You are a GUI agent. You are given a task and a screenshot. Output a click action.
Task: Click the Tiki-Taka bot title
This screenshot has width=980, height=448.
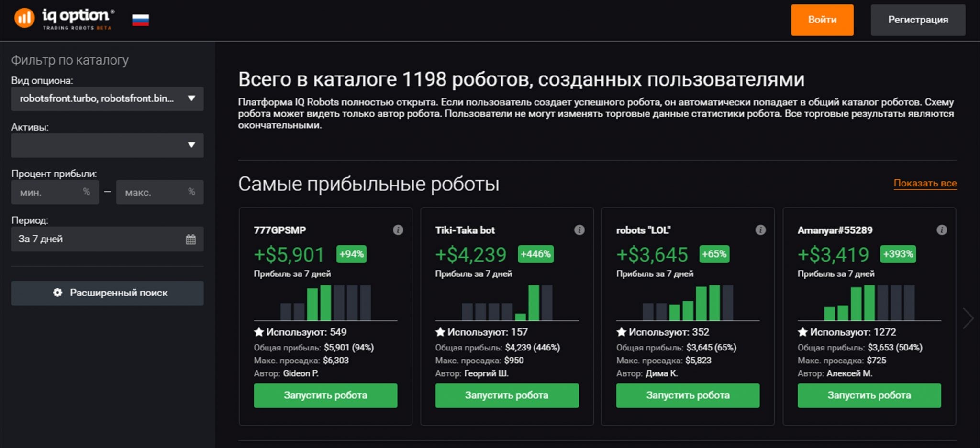coord(465,230)
